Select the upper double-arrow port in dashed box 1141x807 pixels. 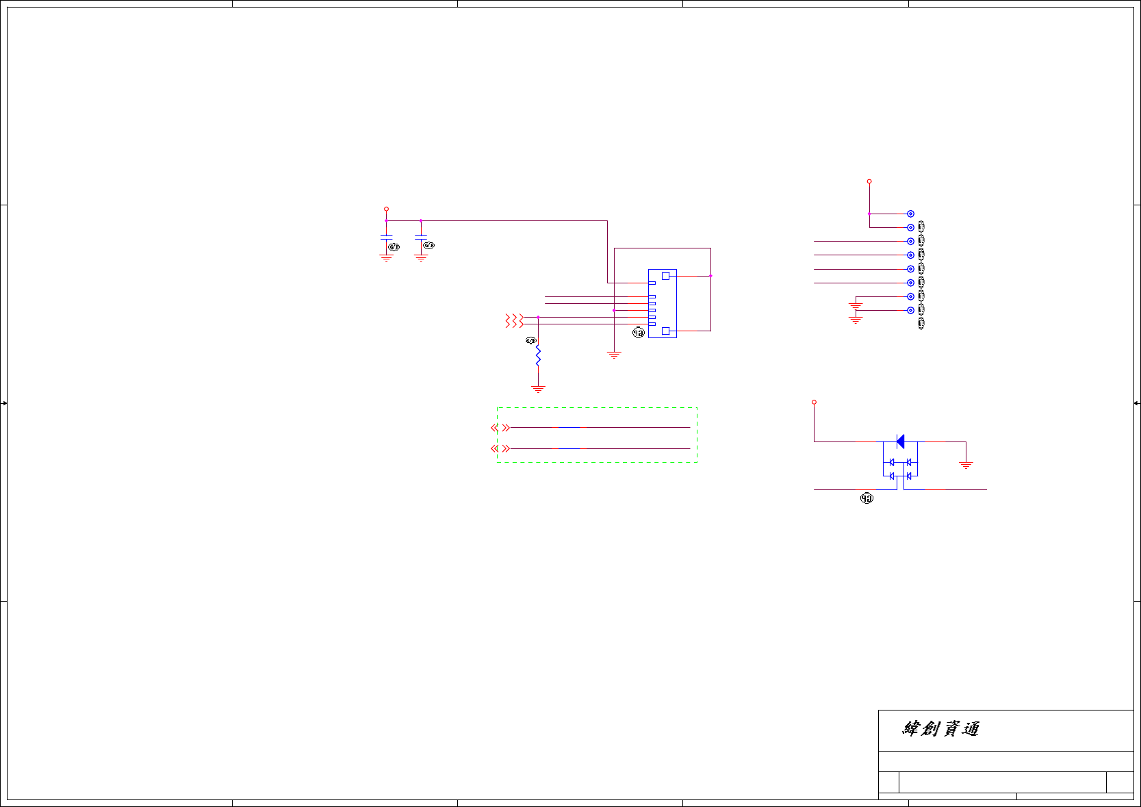click(x=500, y=428)
